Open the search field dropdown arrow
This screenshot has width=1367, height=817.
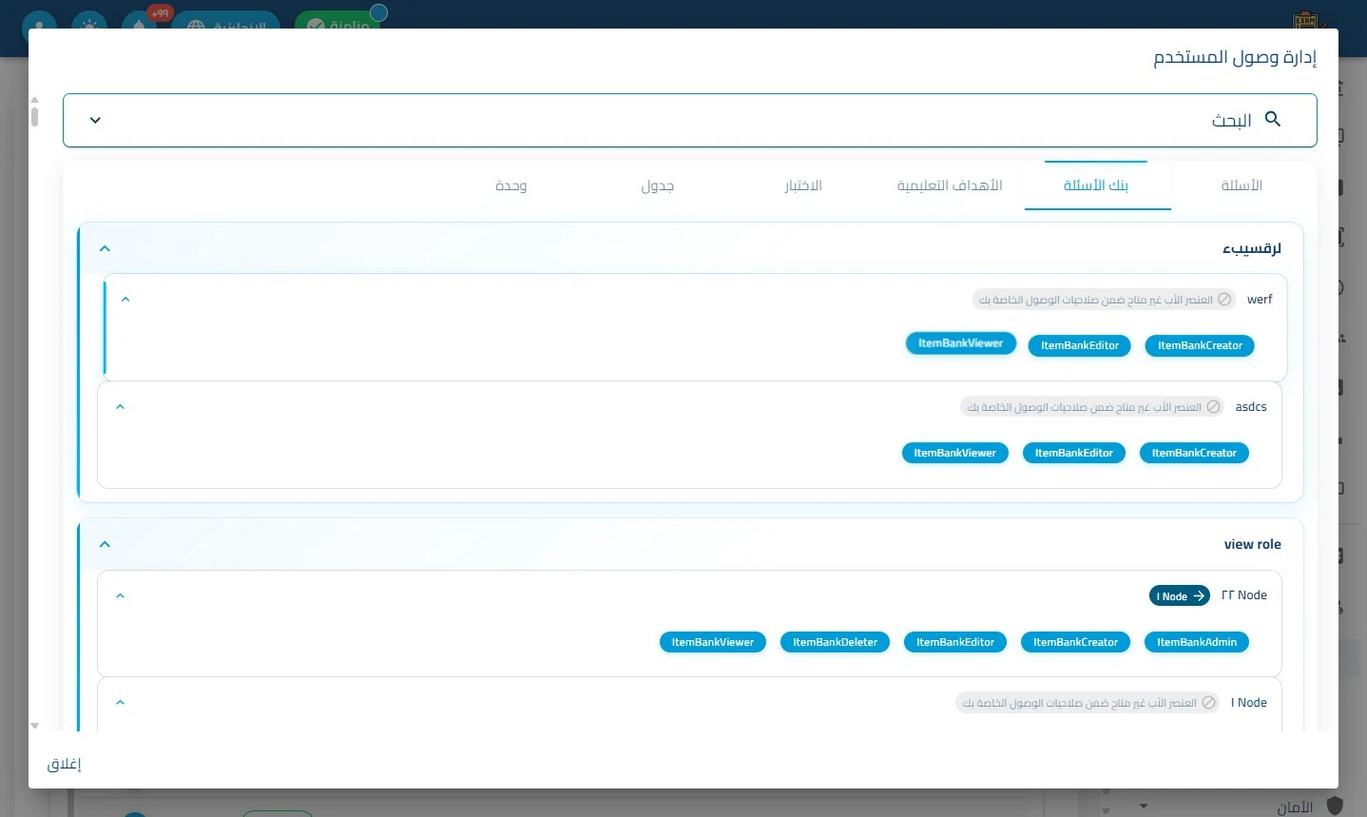pyautogui.click(x=95, y=121)
